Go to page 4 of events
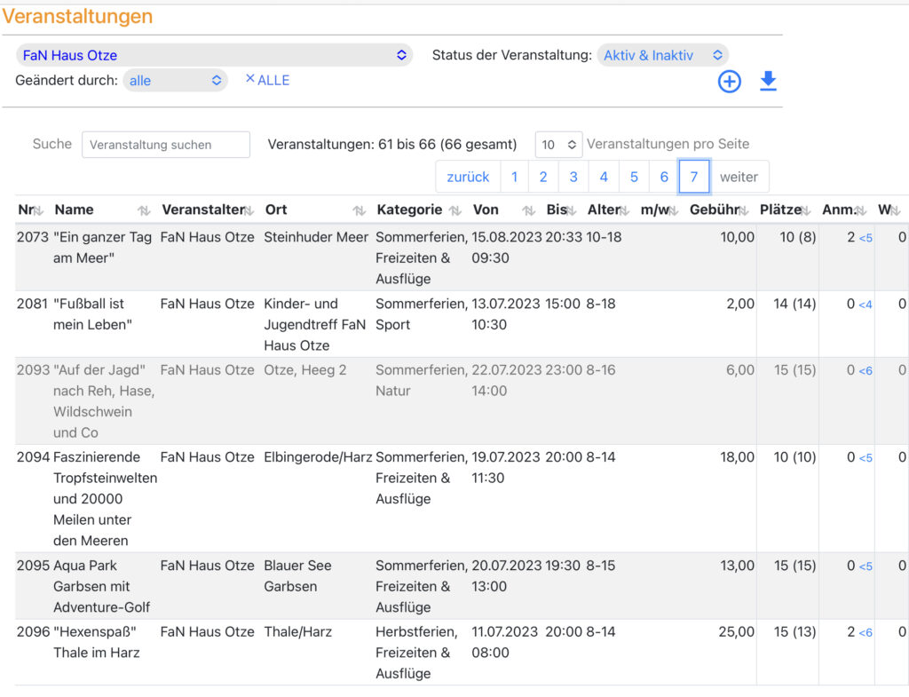 coord(604,177)
